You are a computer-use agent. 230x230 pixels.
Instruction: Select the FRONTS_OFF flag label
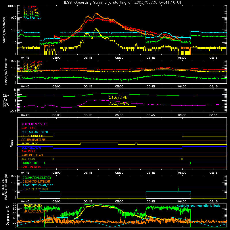click(30, 163)
